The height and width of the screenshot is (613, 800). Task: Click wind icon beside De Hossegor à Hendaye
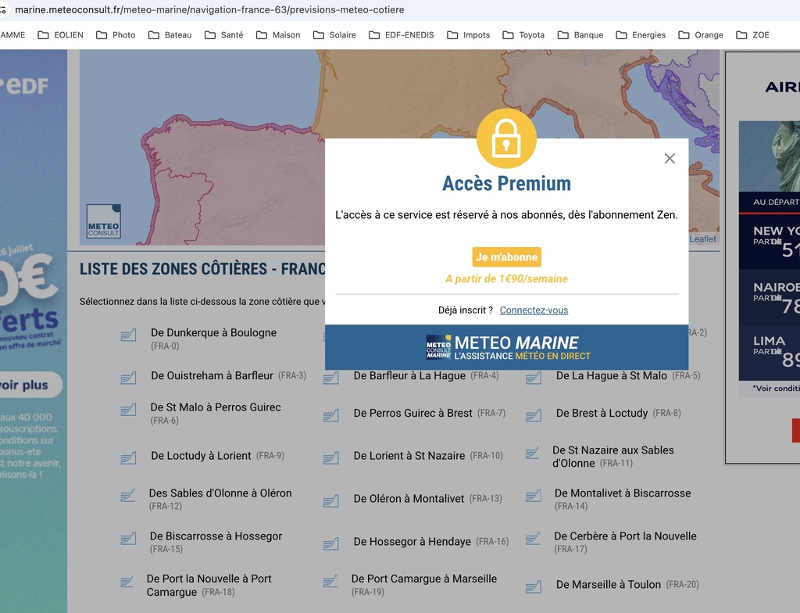click(330, 544)
